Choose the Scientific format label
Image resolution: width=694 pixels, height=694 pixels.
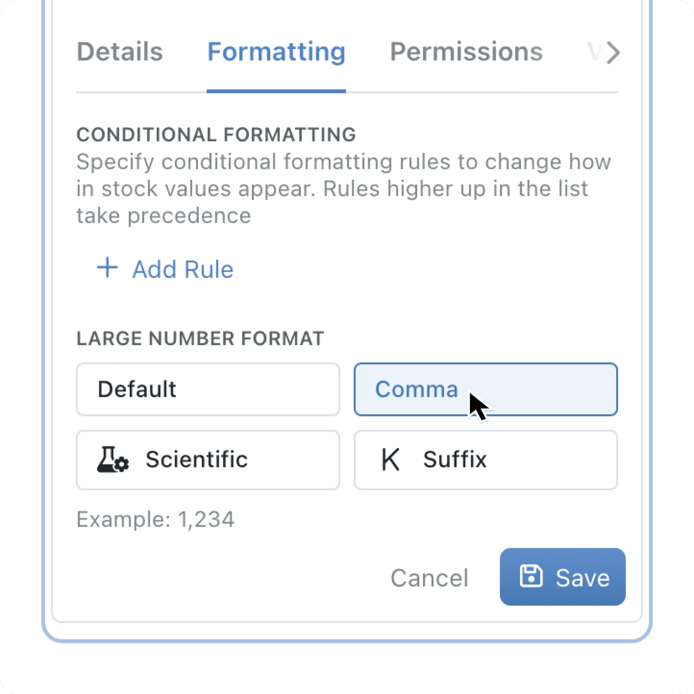point(197,460)
